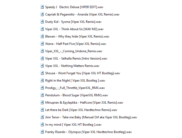Click "Right in the Night [ Viper XXL Bootleg ].wav"
This screenshot has width=182, height=138.
[75, 81]
